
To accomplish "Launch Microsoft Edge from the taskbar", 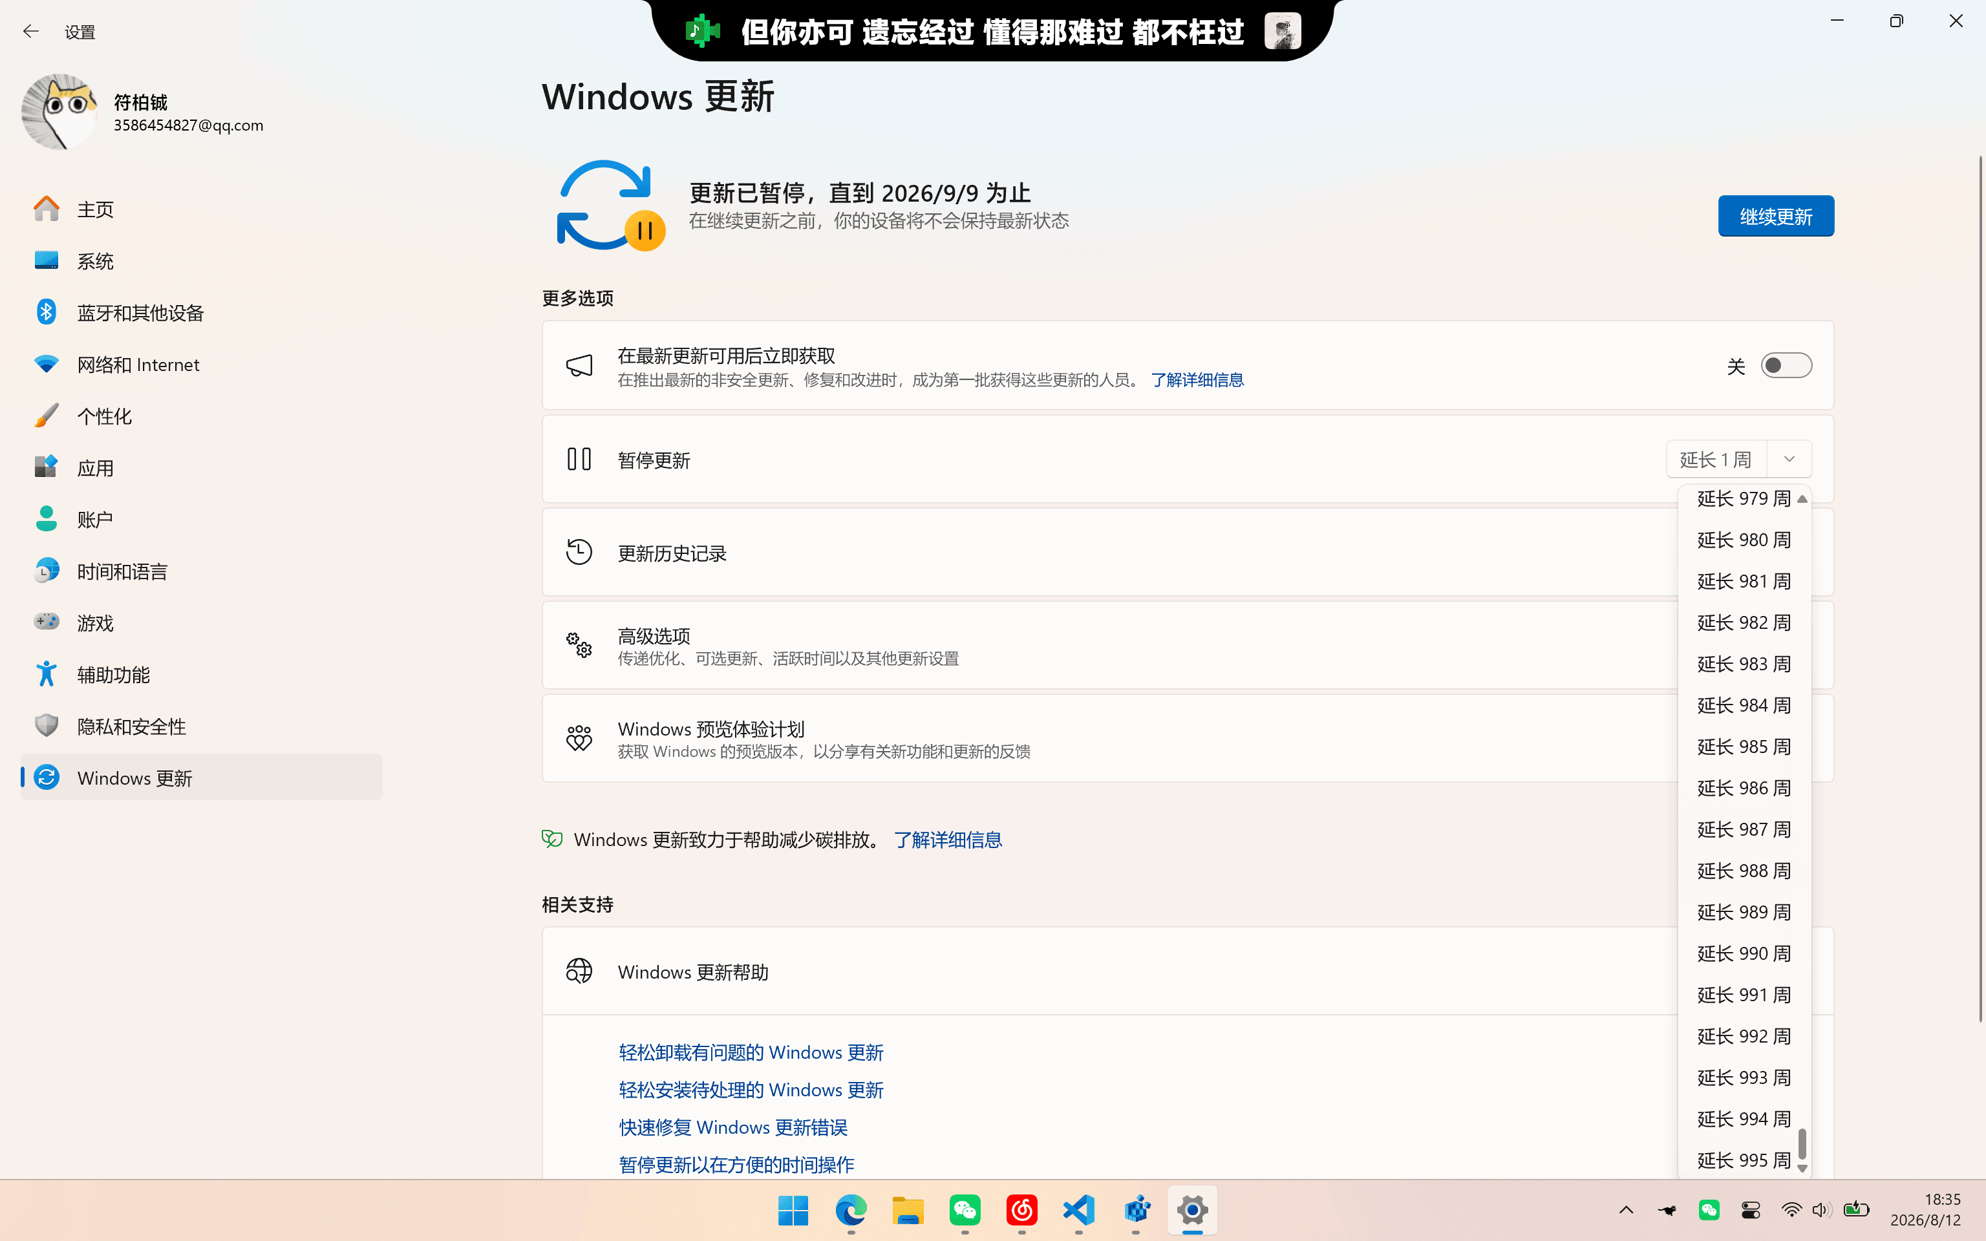I will tap(851, 1210).
